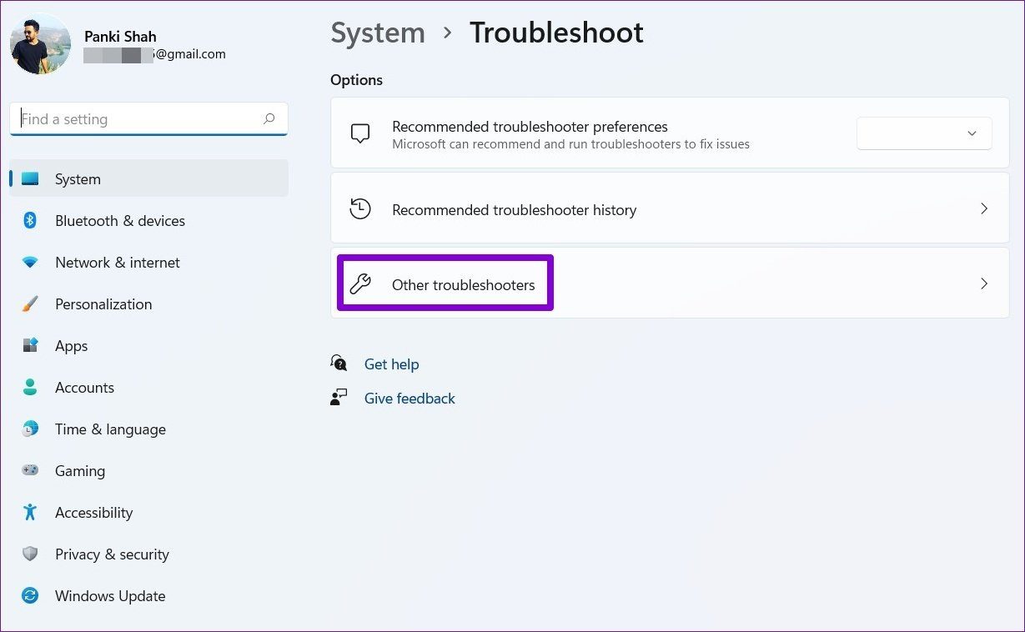The height and width of the screenshot is (632, 1025).
Task: Click the Options section heading
Action: tap(356, 80)
